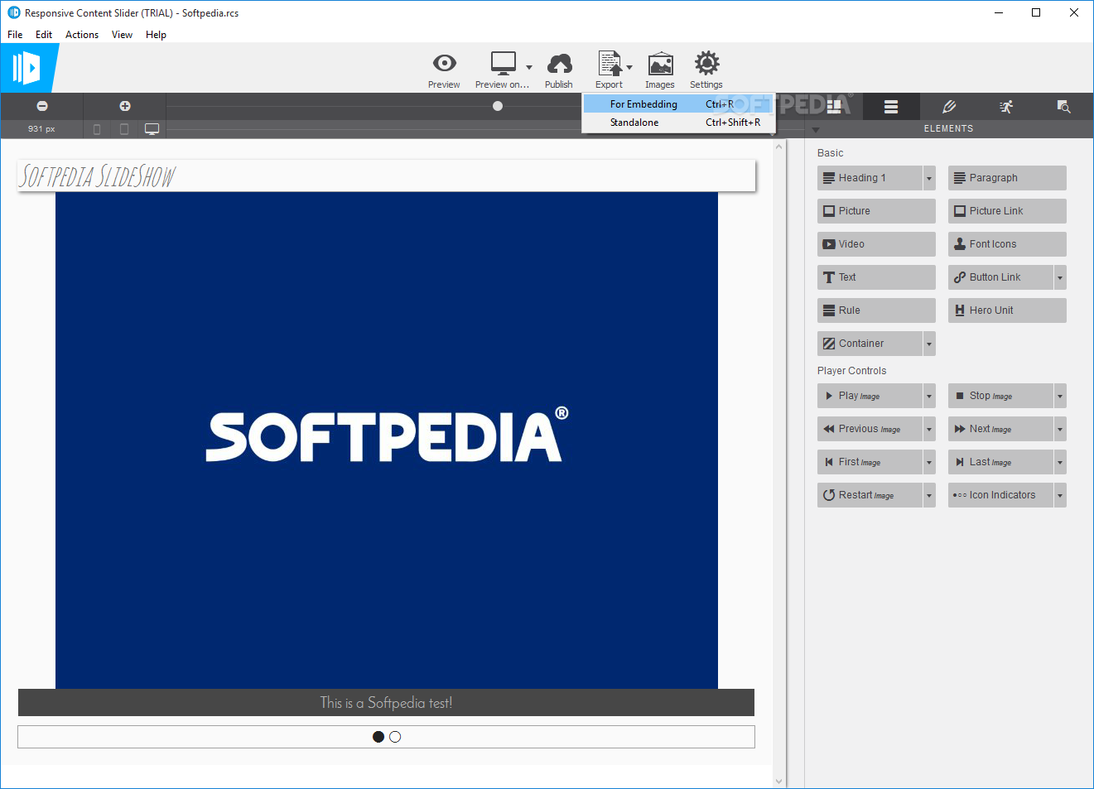The image size is (1094, 789).
Task: Switch to the Elements list panel icon
Action: (891, 107)
